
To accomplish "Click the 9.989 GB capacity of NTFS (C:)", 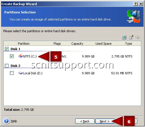I will [x=88, y=56].
